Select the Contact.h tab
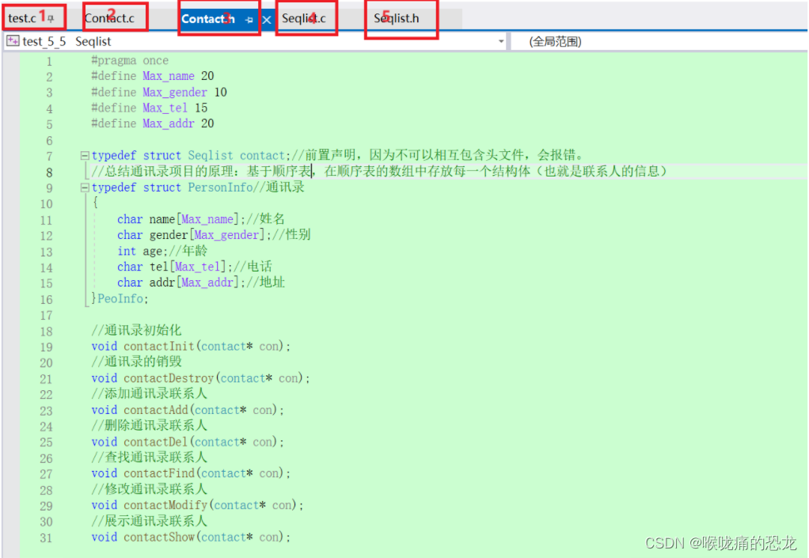This screenshot has width=809, height=558. point(208,18)
